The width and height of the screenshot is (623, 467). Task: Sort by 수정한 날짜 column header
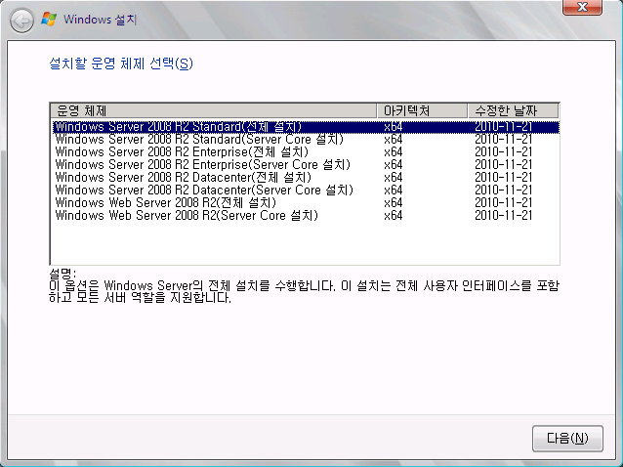tap(514, 110)
